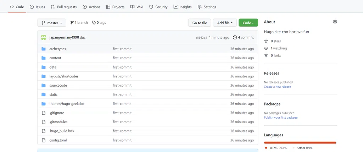Click the Create a new release link
This screenshot has width=363, height=152.
277,87
